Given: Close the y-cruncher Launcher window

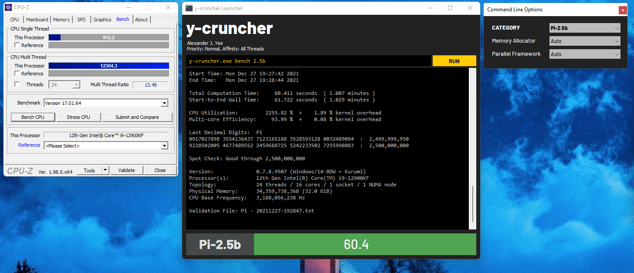Looking at the screenshot, I should (470, 8).
